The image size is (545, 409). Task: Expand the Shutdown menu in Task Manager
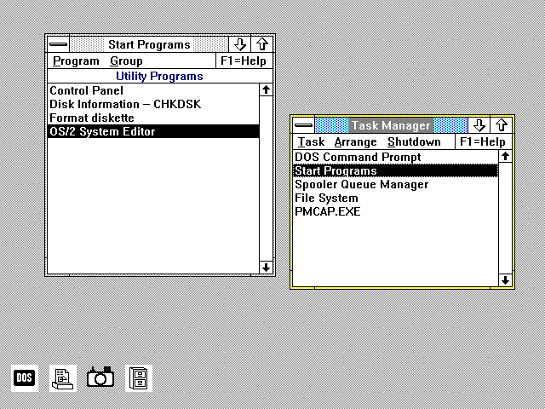point(414,142)
